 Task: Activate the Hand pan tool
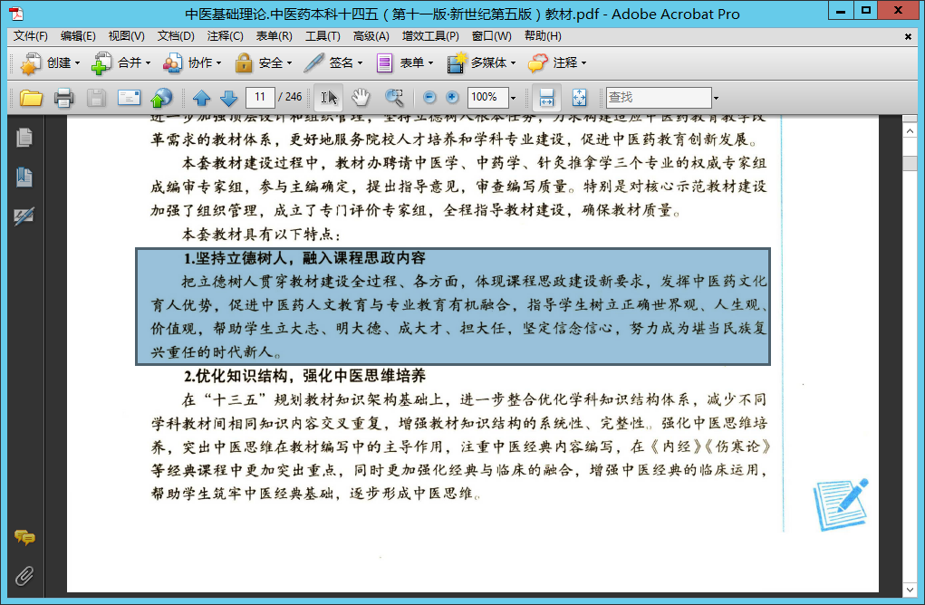[x=361, y=98]
